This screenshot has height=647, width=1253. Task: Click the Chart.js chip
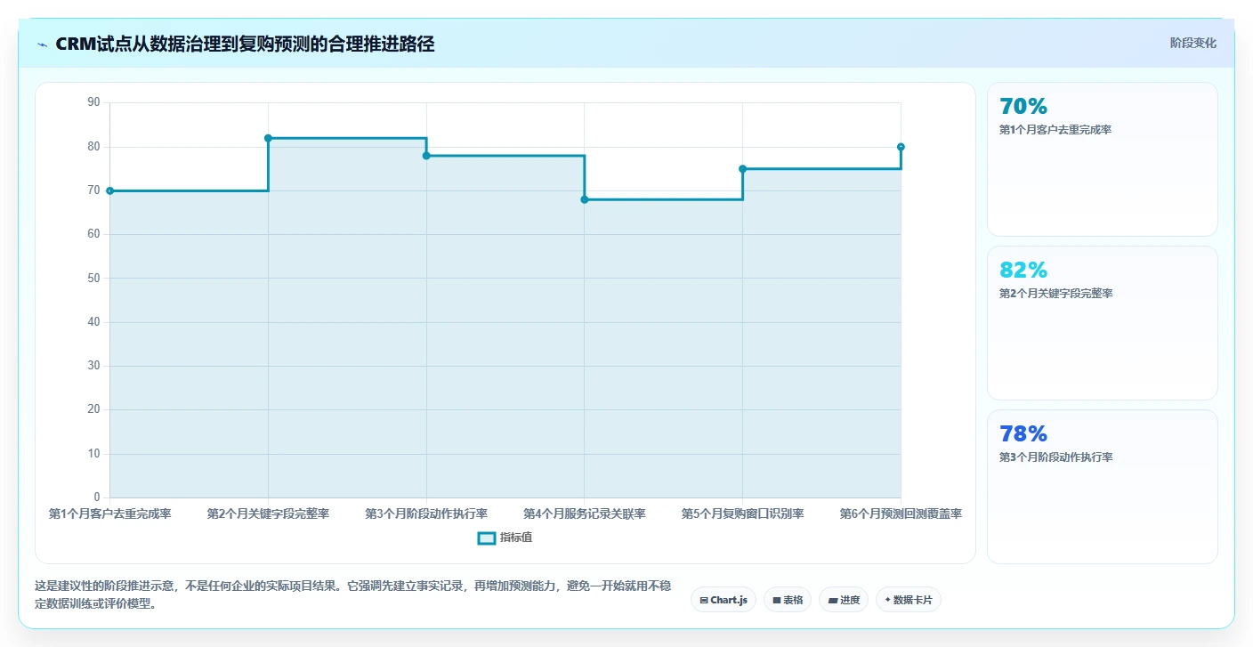[x=724, y=600]
